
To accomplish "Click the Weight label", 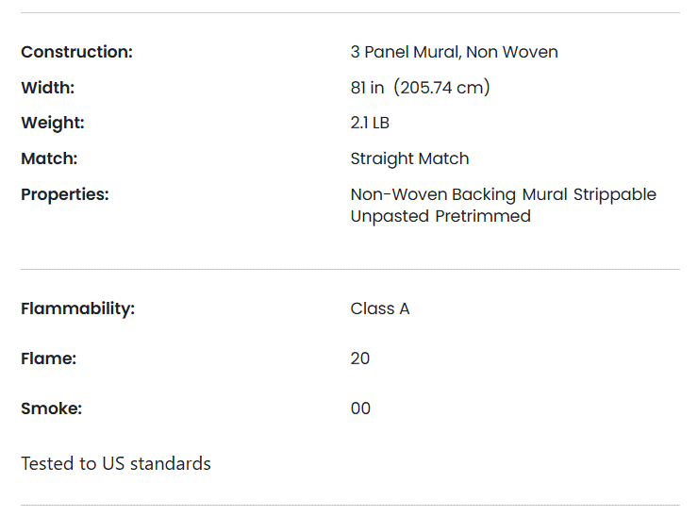I will point(53,123).
